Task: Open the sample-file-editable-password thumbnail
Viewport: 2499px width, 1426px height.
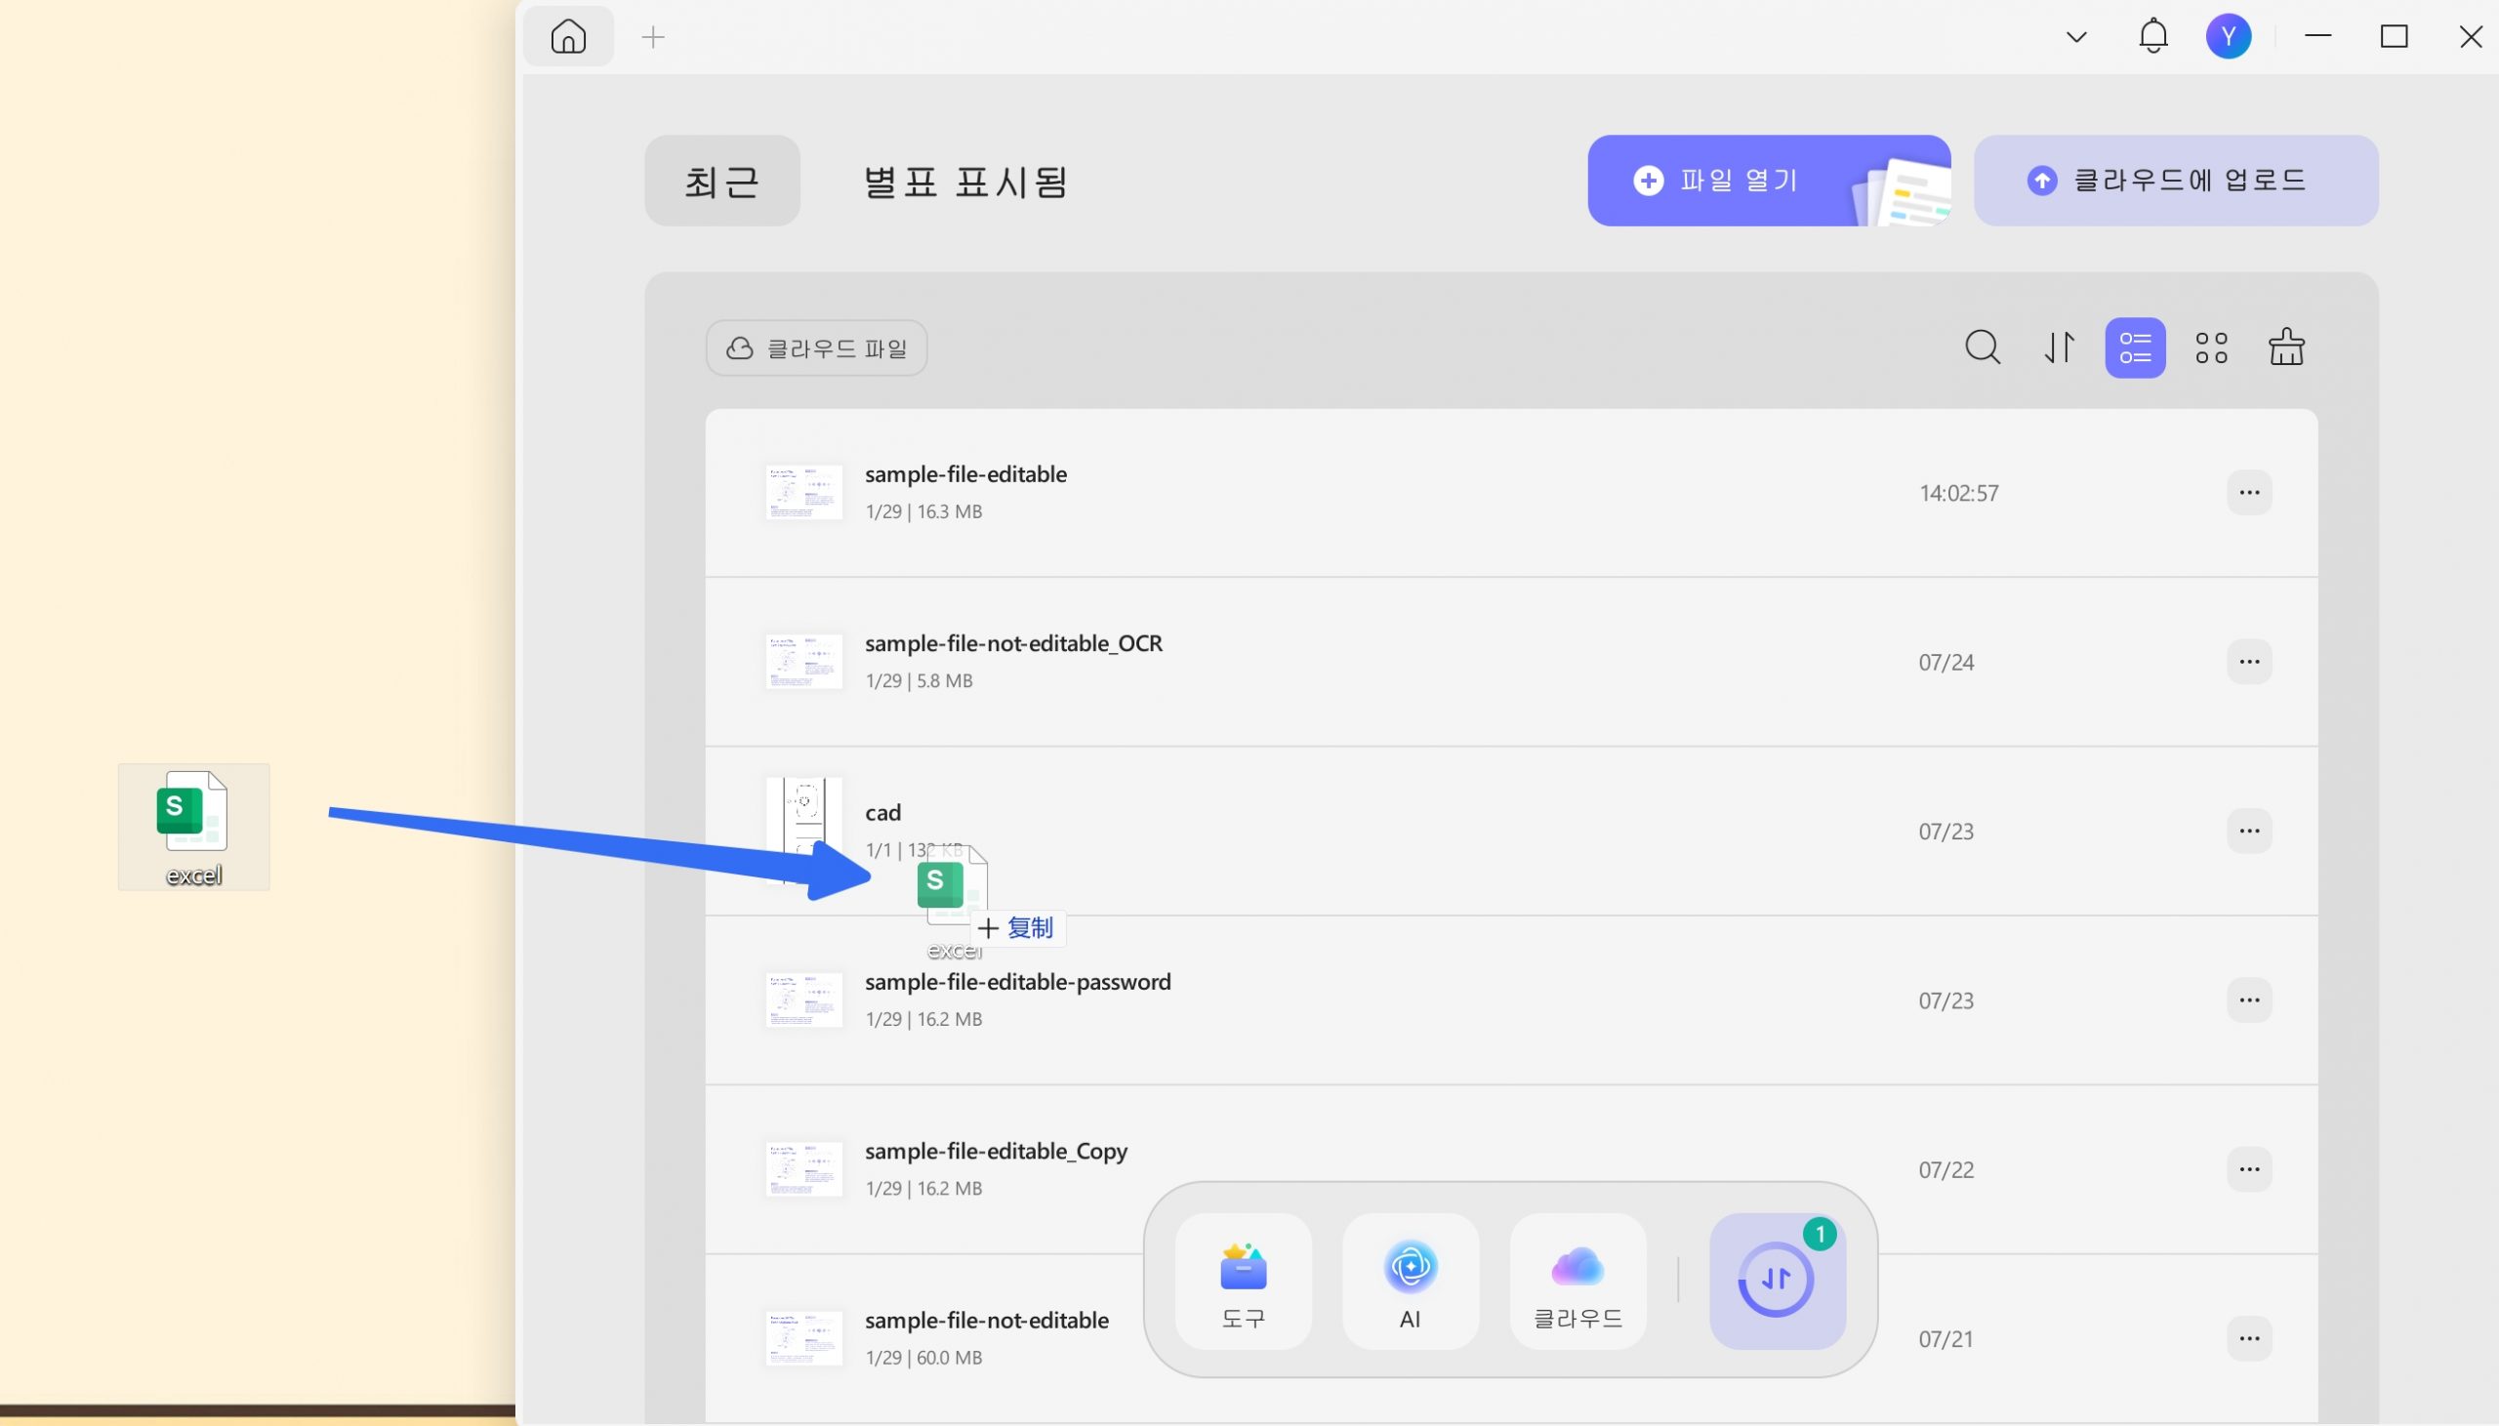Action: pos(803,1000)
